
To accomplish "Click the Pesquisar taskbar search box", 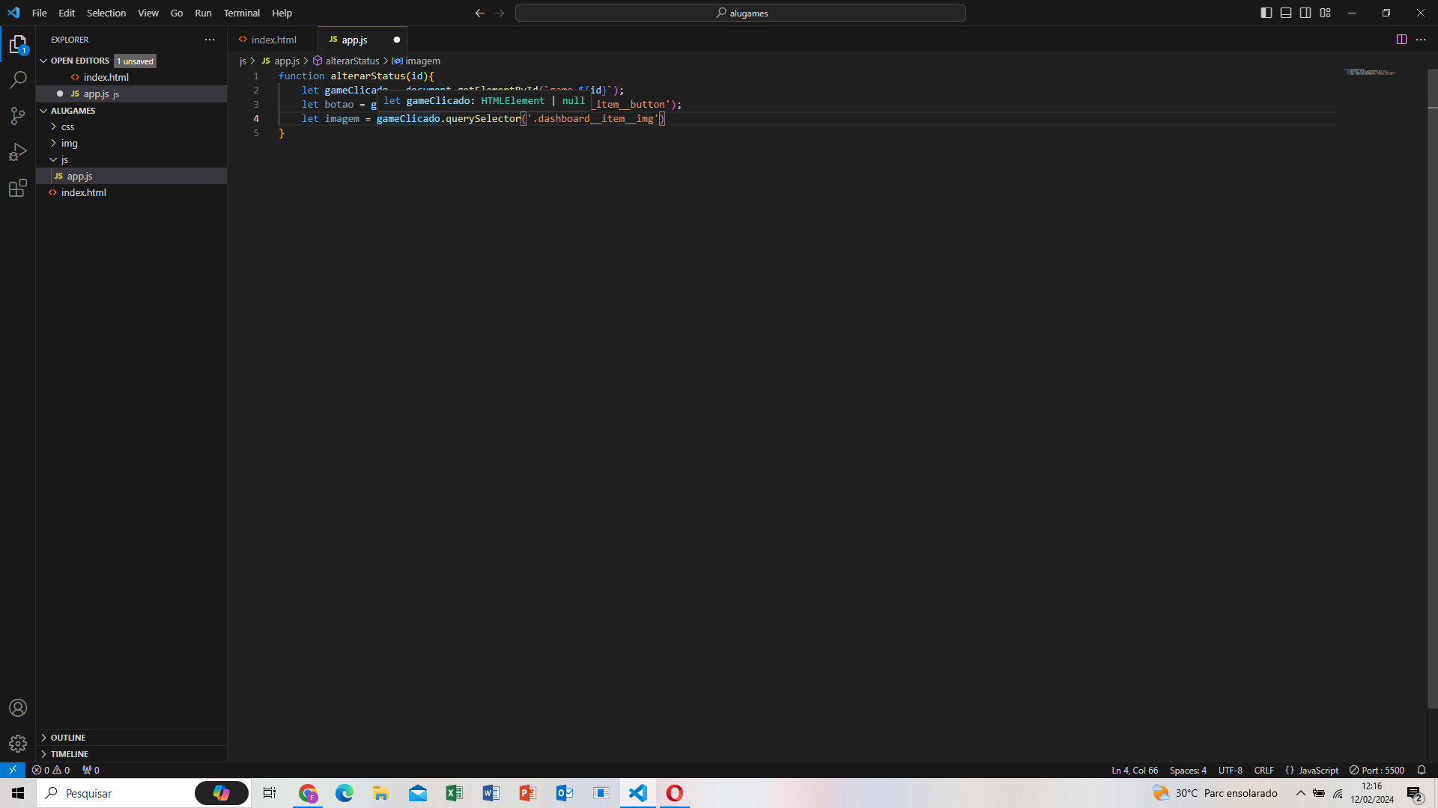I will tap(143, 793).
